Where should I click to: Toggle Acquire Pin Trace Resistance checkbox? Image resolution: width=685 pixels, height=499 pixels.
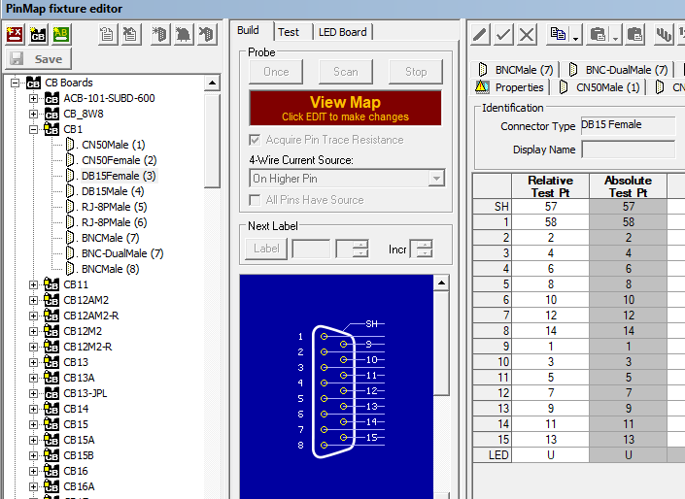point(257,140)
